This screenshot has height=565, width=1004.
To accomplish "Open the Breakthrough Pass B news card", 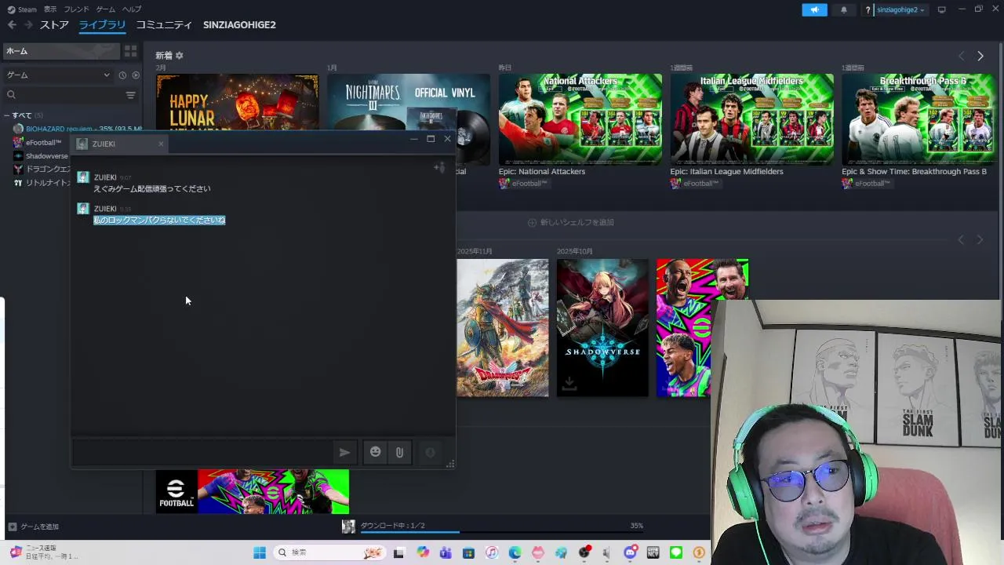I will (918, 119).
